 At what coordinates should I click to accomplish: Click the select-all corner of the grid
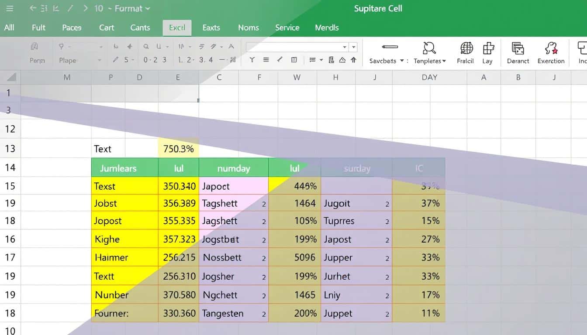point(10,78)
